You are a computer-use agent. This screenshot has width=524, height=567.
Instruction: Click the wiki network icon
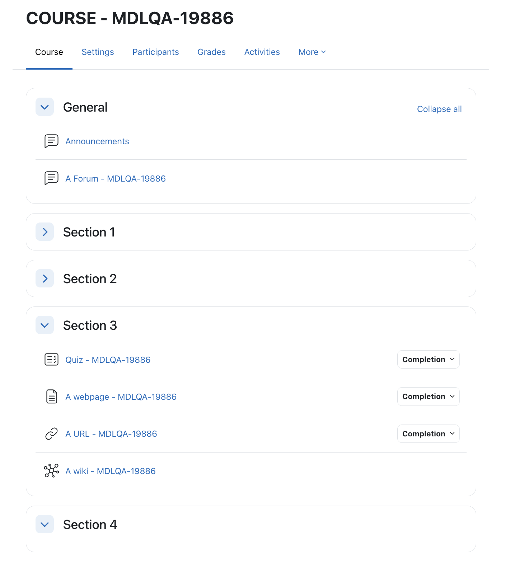tap(51, 470)
